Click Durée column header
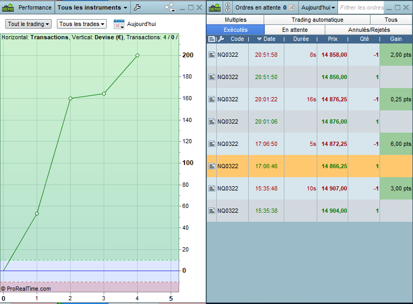Viewport: 413px width, 304px height. coord(301,39)
